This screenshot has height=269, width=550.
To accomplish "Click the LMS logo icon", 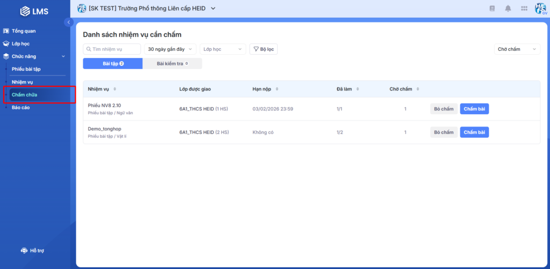I will pyautogui.click(x=25, y=11).
